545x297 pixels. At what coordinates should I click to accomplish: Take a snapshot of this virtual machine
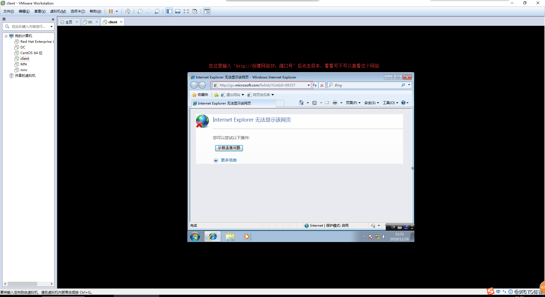pos(140,11)
